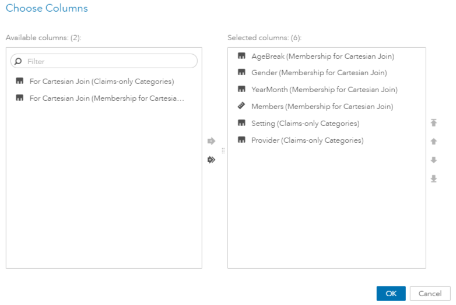Click the move column down arrow
Screen dimensions: 456x305
[433, 160]
